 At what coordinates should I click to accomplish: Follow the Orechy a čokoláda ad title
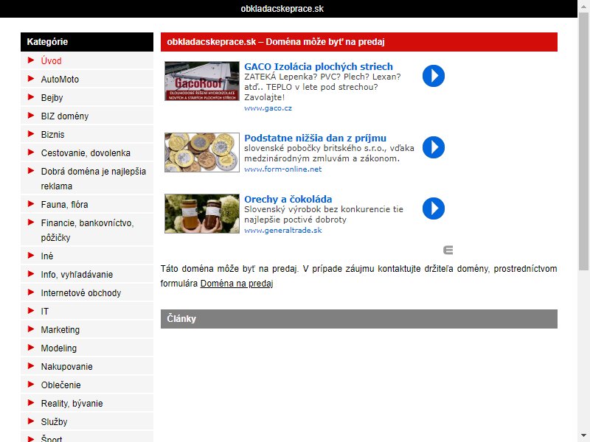[288, 199]
